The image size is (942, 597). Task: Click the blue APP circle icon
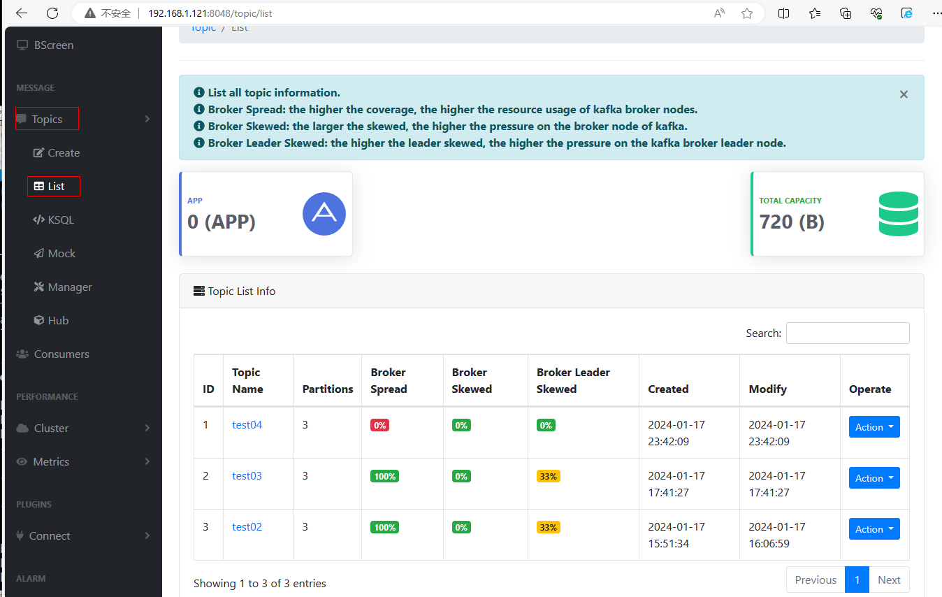(x=324, y=214)
